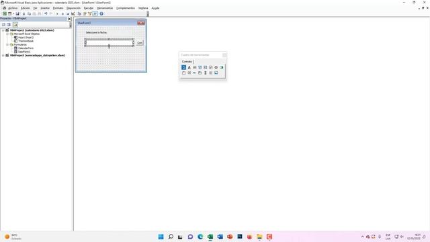Open Excel from the taskbar

[210, 237]
